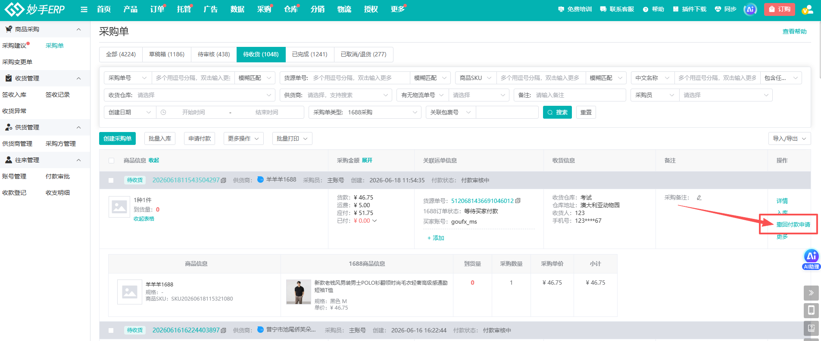Screen dimensions: 821x341
Task: Click the 商品采购 sidebar cart icon
Action: (9, 29)
